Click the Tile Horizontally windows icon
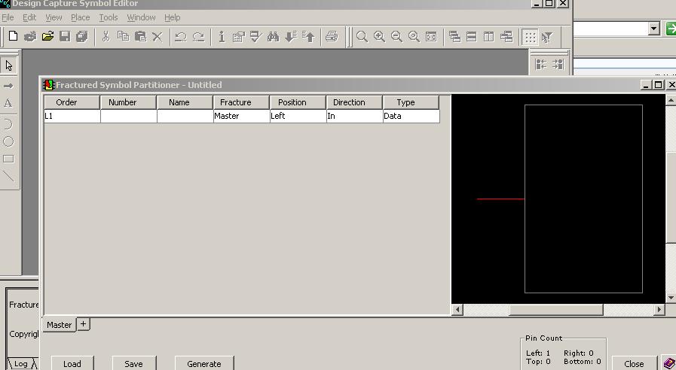 tap(472, 37)
